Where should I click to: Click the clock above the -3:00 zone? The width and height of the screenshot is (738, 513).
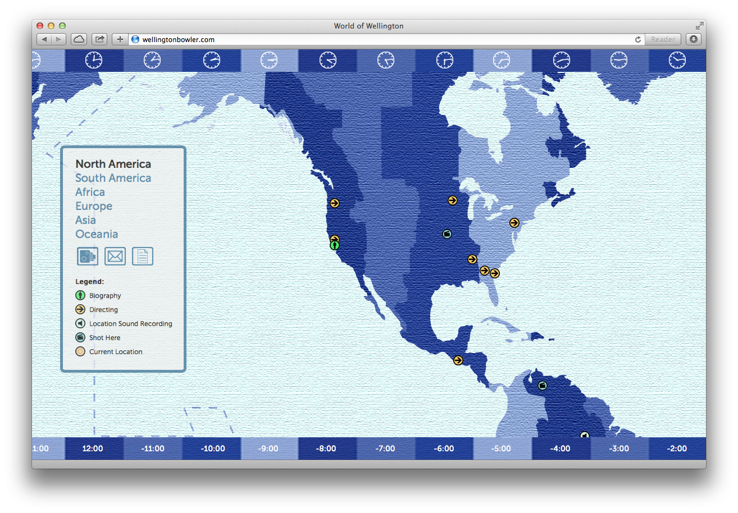point(619,60)
